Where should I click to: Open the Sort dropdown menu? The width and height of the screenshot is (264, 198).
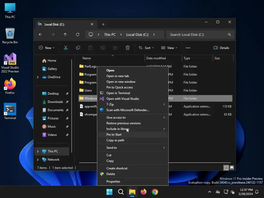coord(146,48)
